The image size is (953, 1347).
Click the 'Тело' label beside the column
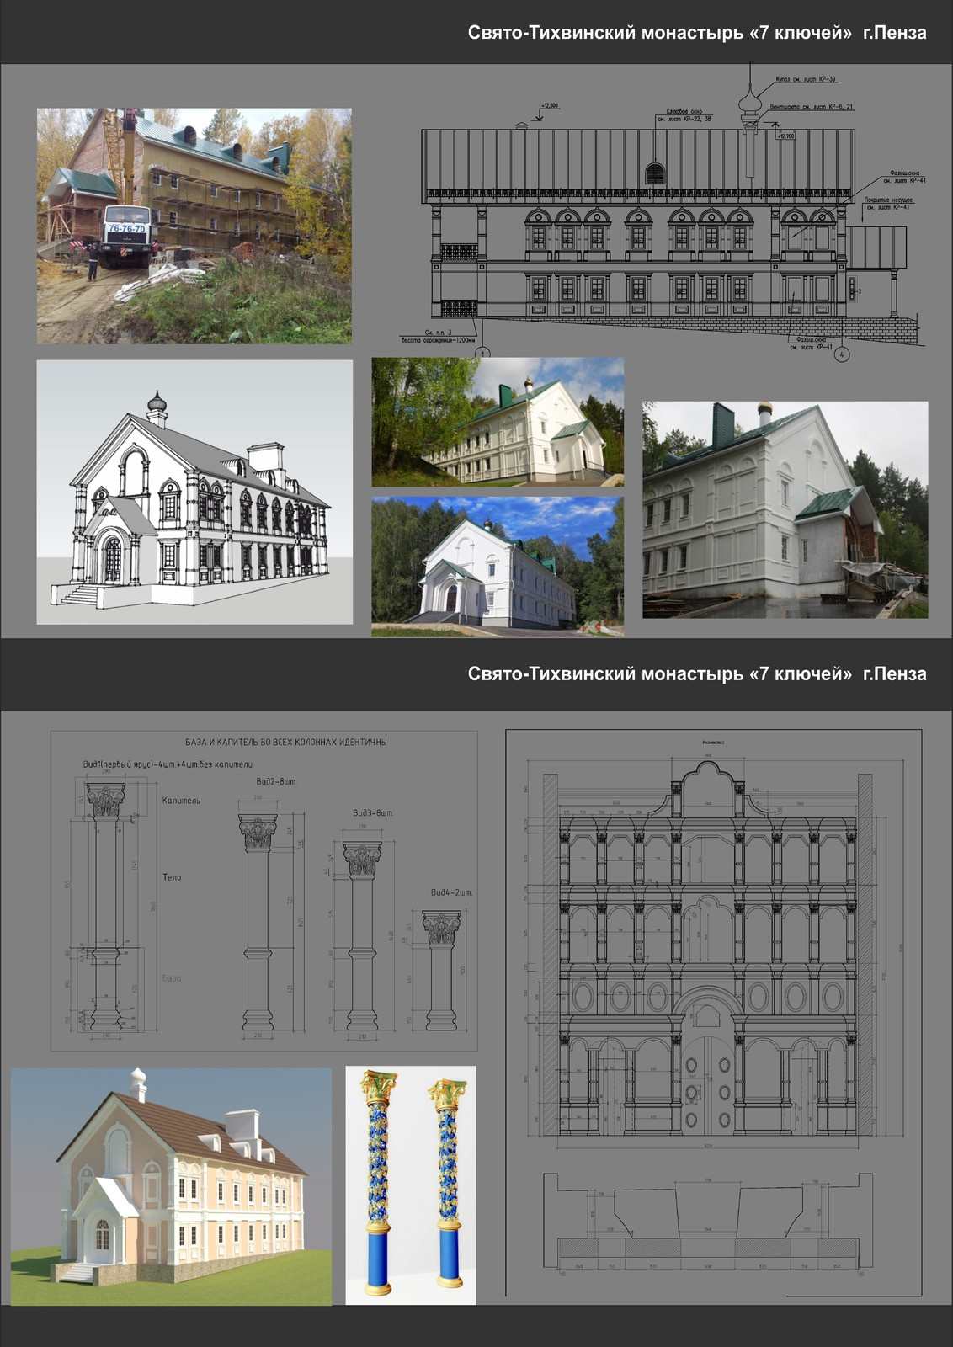pyautogui.click(x=172, y=877)
